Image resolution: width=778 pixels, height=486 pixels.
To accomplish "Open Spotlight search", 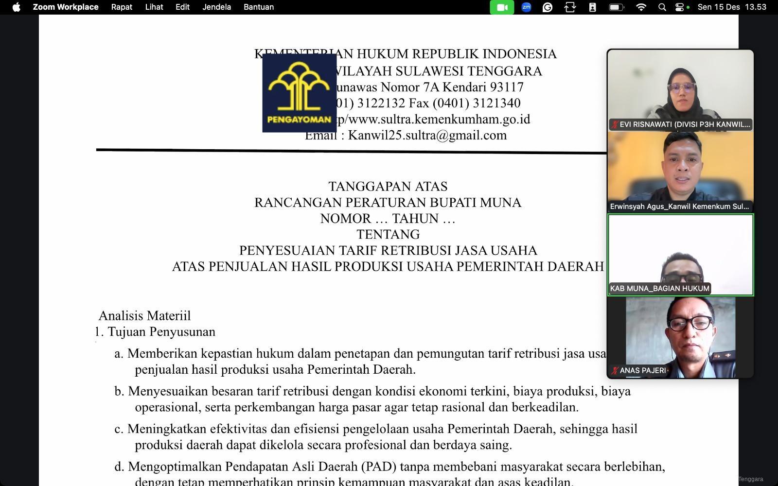I will (x=662, y=7).
